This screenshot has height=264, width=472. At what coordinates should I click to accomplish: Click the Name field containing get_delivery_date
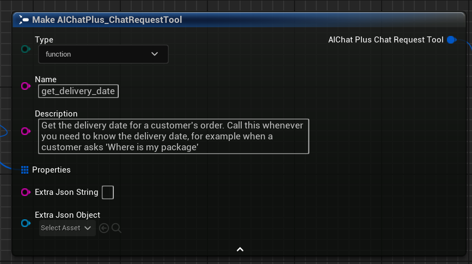click(x=78, y=91)
